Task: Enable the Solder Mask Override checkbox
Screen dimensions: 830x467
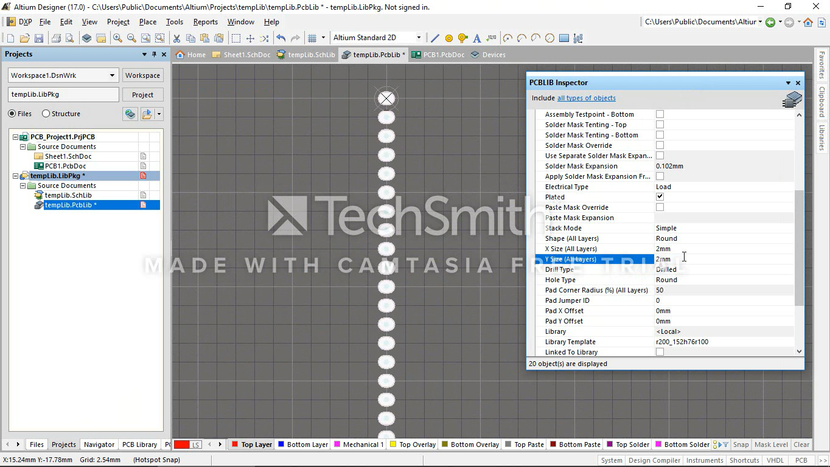Action: pyautogui.click(x=660, y=145)
